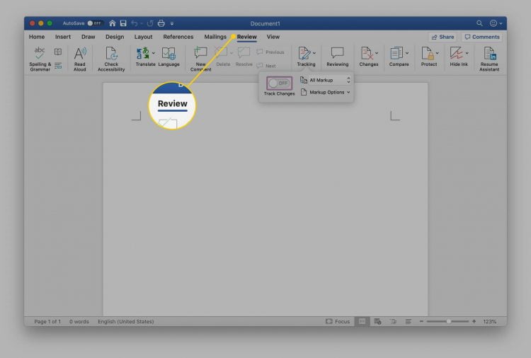Click English (United States) language indicator
The image size is (531, 358).
(x=125, y=321)
